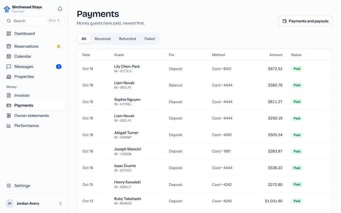Image resolution: width=341 pixels, height=213 pixels.
Task: Open Performance in the sidebar
Action: click(34, 125)
